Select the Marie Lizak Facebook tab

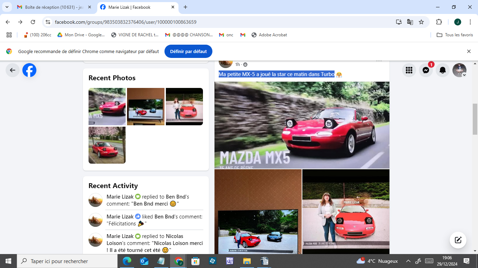pyautogui.click(x=138, y=7)
